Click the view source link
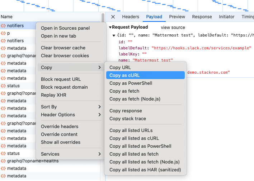 click(173, 28)
